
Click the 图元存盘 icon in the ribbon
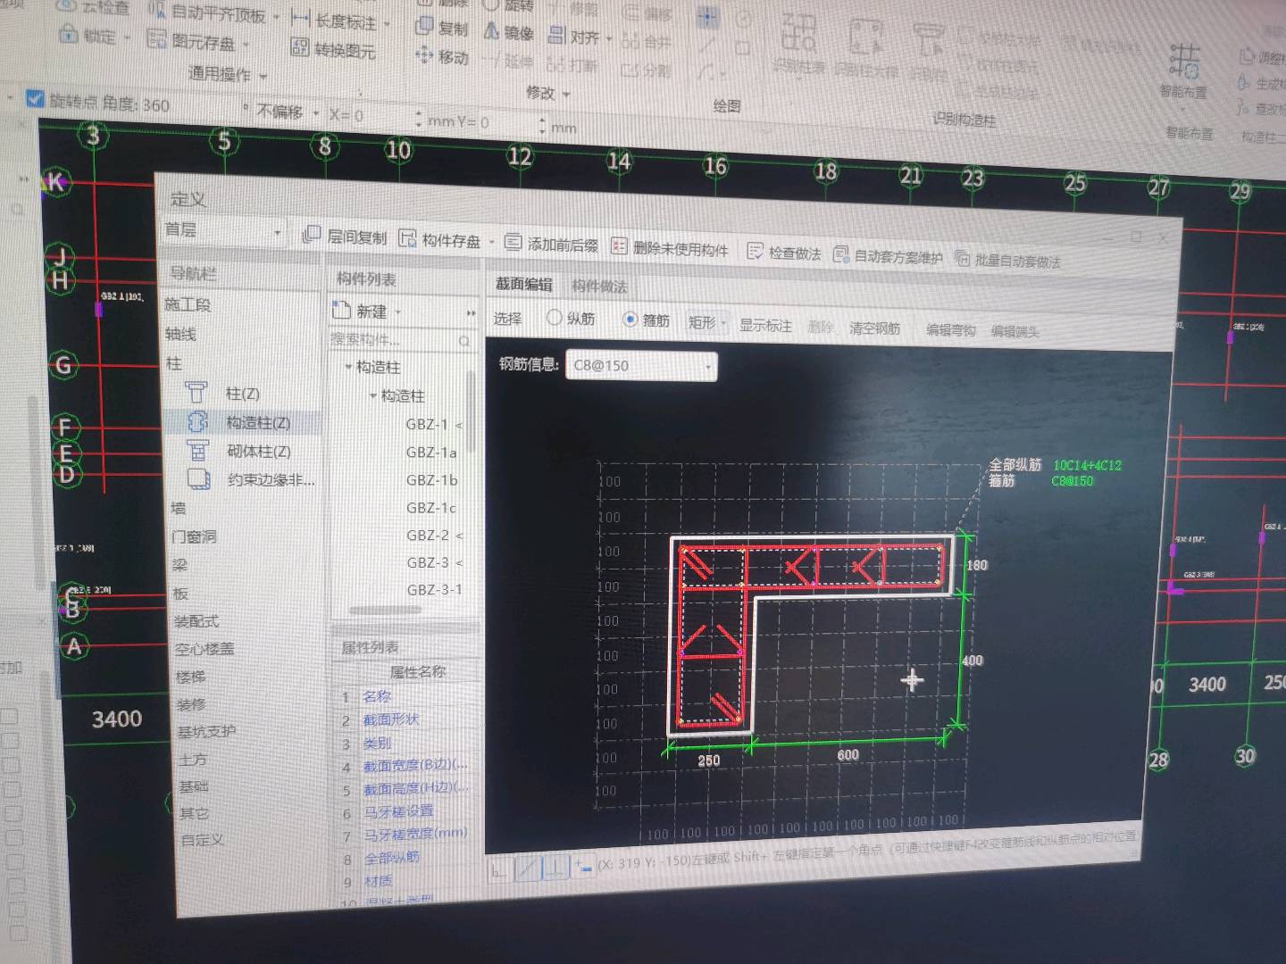coord(156,38)
